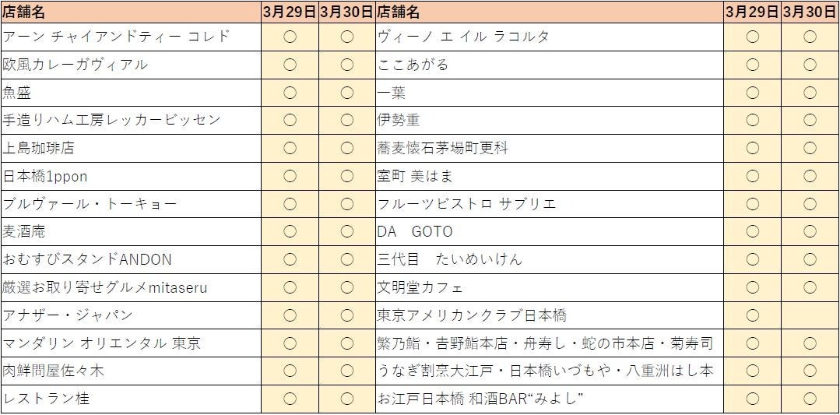
Task: Click the 3月30日 circle for 麦酒庵
Action: pos(347,231)
